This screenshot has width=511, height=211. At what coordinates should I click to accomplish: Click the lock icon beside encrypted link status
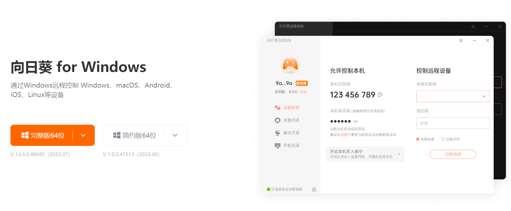pos(314,189)
